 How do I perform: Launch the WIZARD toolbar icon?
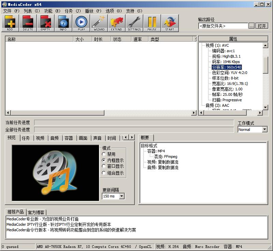[99, 23]
